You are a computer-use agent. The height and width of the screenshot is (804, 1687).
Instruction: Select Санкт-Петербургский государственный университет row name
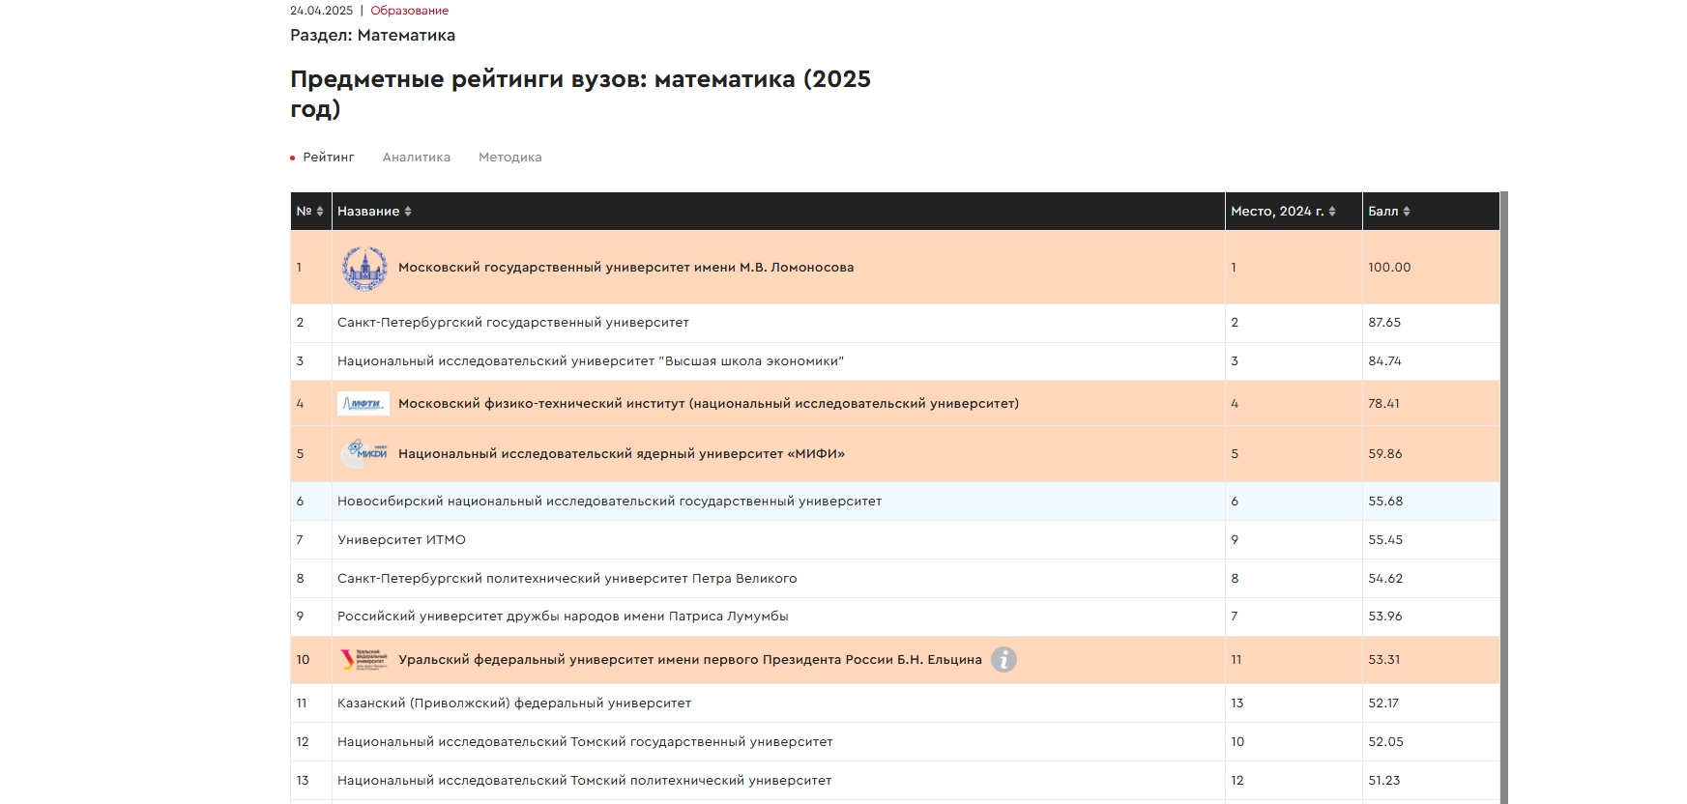513,323
